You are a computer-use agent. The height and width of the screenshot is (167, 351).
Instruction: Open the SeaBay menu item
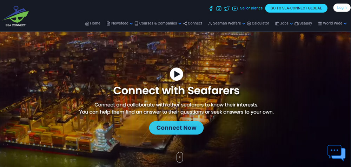coord(303,23)
